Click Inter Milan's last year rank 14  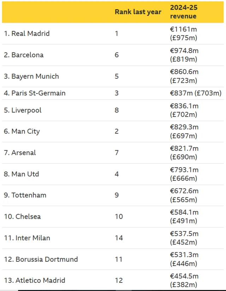coord(119,238)
